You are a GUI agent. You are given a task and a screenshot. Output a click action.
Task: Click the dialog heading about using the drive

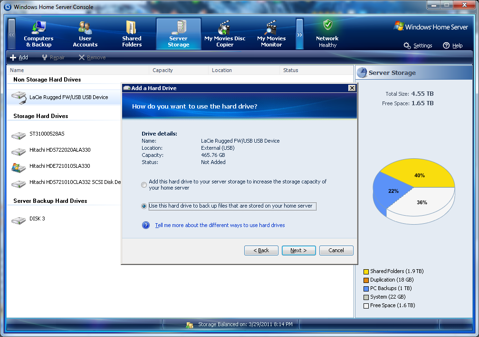pos(195,106)
